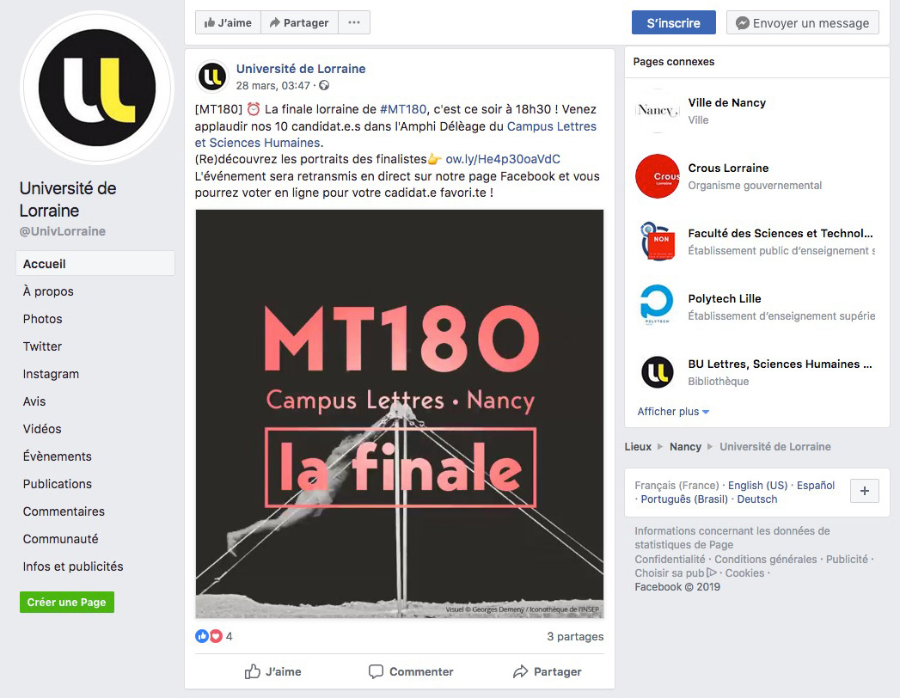Open the Polytech Lille page icon
900x698 pixels.
658,307
